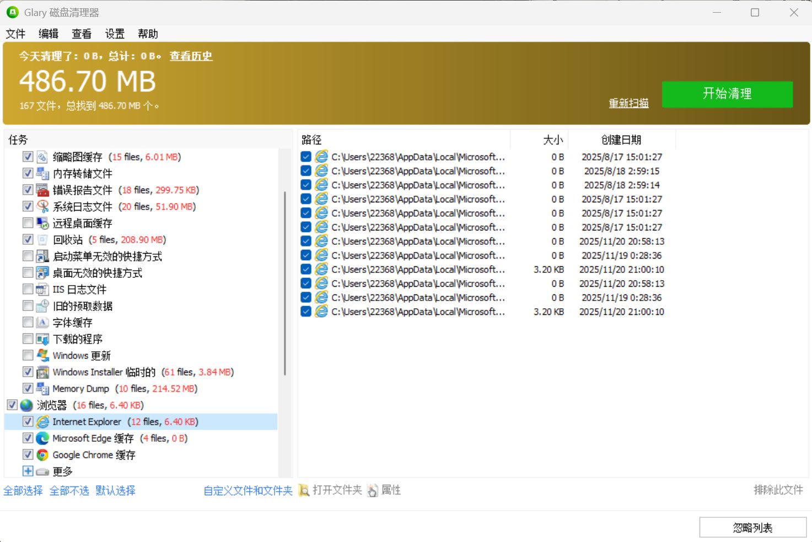Enable the 远程桌面缓存 checkbox
Image resolution: width=812 pixels, height=542 pixels.
tap(28, 223)
